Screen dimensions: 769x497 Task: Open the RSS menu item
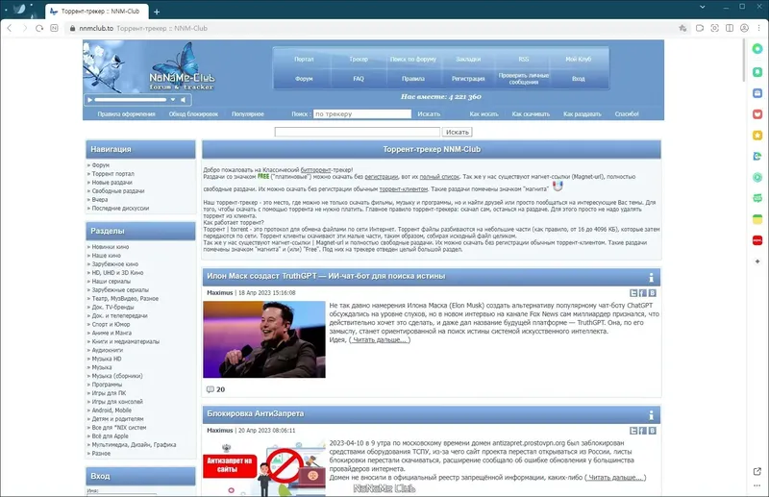(523, 59)
